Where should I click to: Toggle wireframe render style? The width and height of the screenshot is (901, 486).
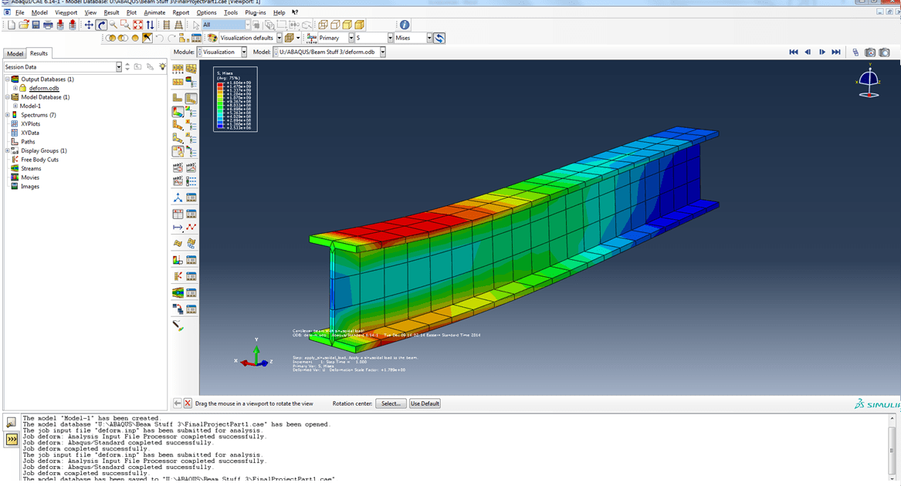coord(323,25)
